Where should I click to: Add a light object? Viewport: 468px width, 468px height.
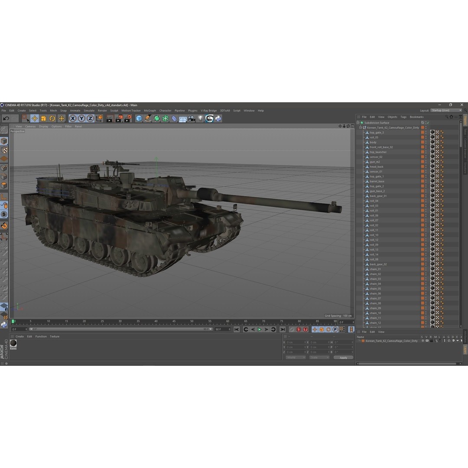coord(201,118)
